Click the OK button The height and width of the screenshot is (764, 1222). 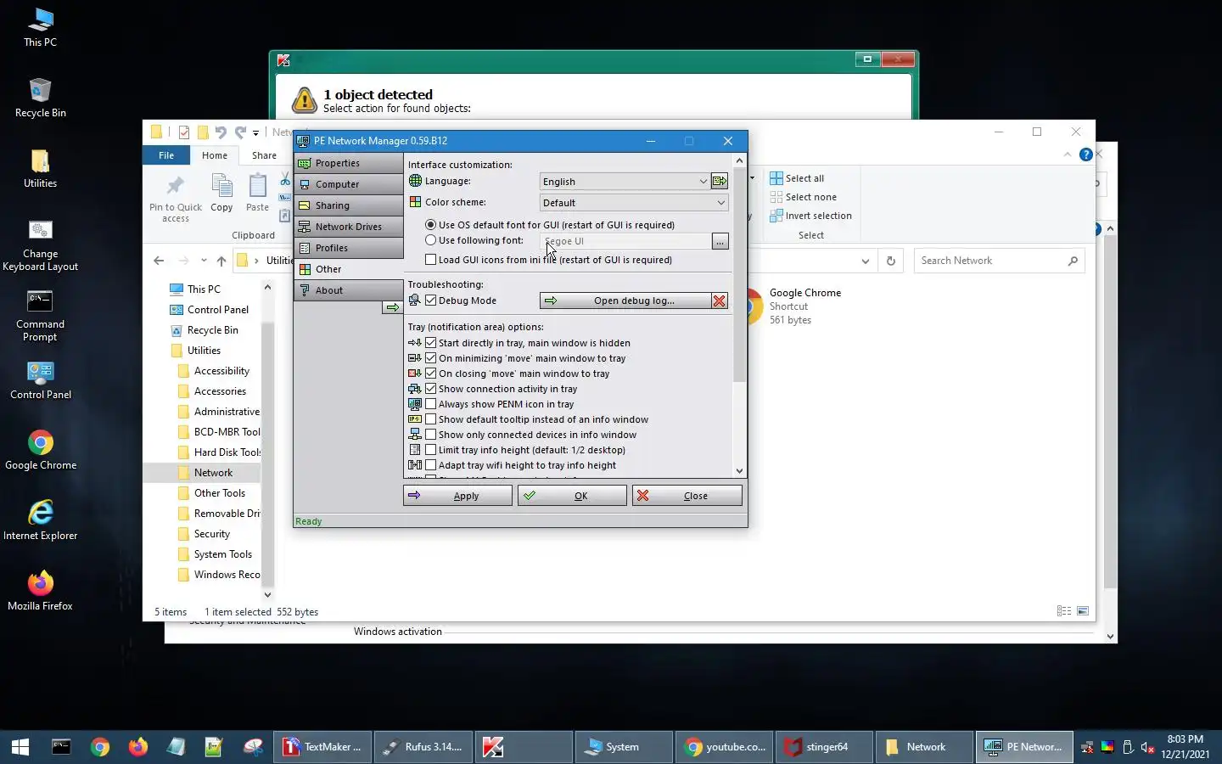(572, 496)
